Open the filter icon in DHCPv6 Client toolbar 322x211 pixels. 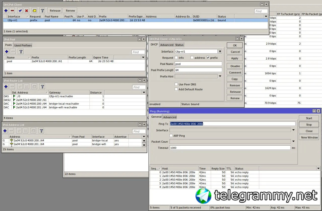43,11
